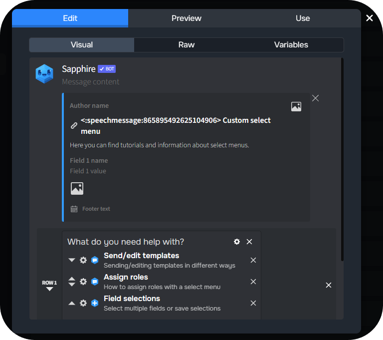
Task: Move ROW 1 down with its arrow
Action: [x=49, y=289]
